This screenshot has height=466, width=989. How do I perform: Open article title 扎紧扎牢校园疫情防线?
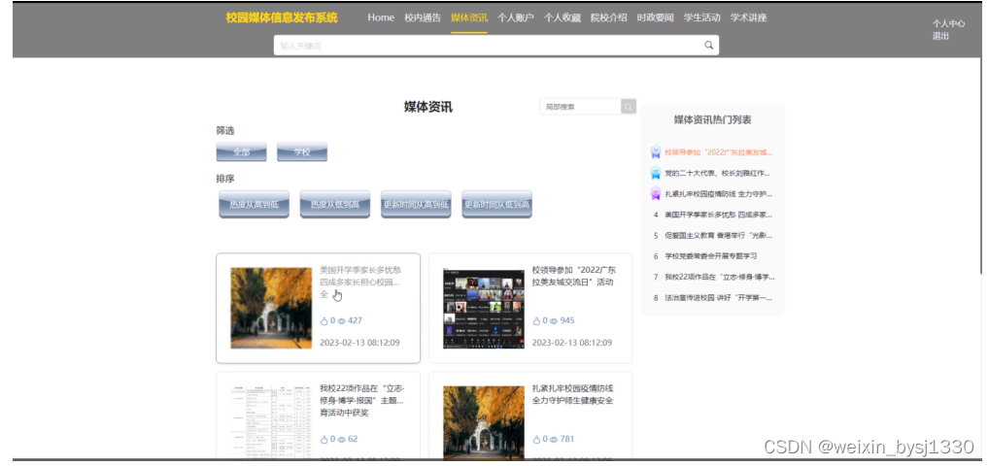click(573, 395)
